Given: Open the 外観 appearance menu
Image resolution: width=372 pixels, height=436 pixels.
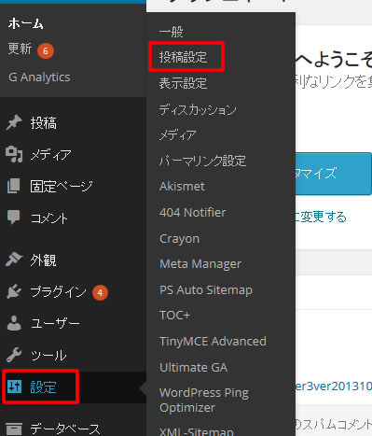Looking at the screenshot, I should pos(44,260).
